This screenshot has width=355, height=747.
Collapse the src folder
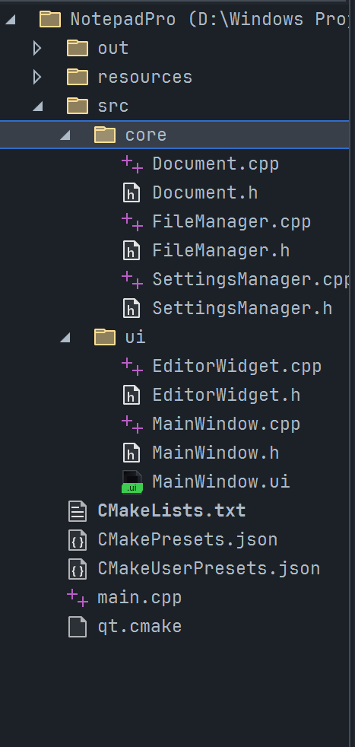coord(37,106)
